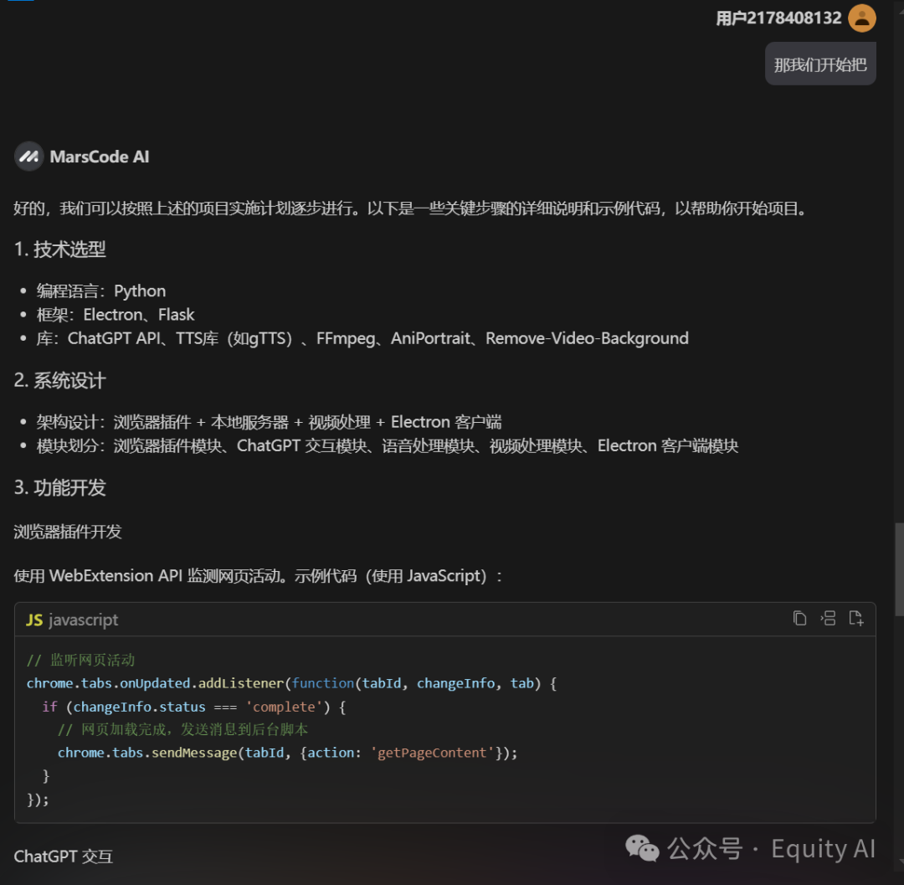Click the orange user avatar

pyautogui.click(x=862, y=18)
